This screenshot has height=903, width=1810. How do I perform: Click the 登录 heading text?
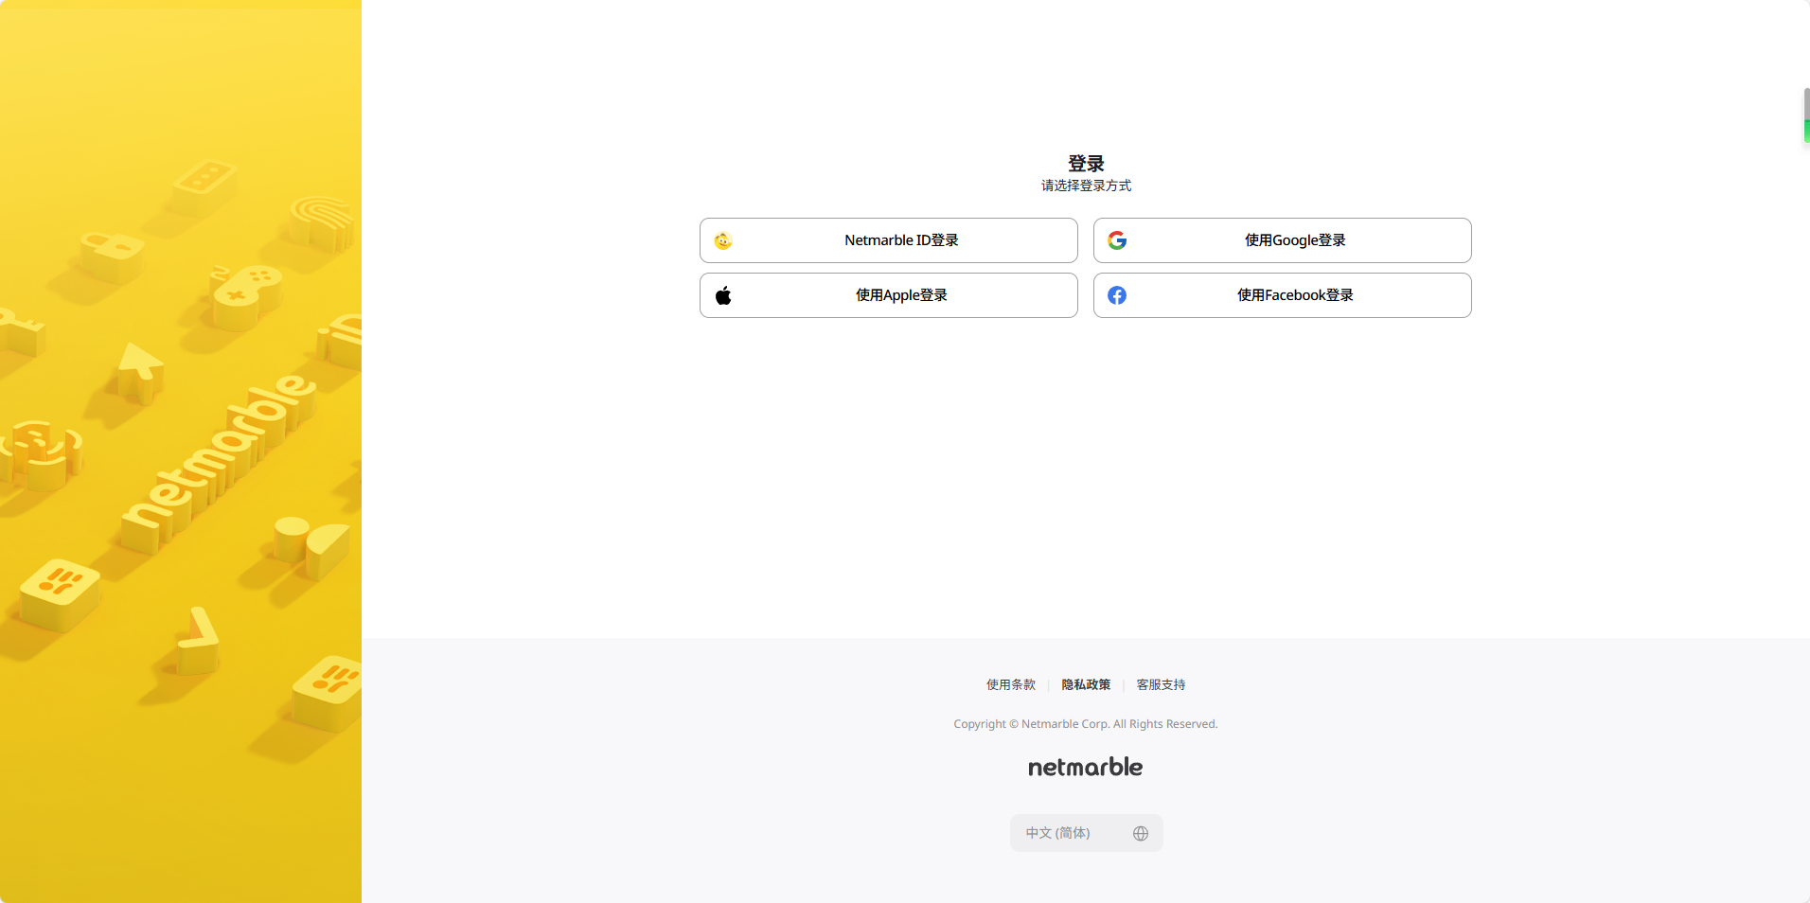click(1086, 163)
